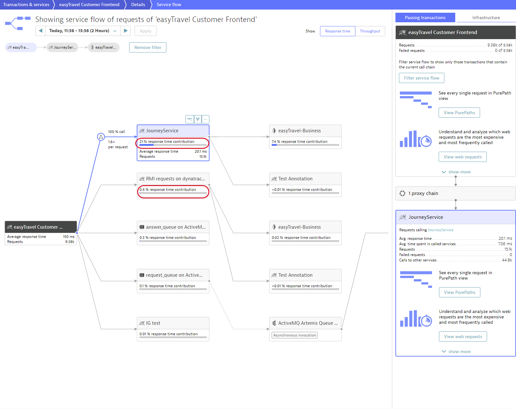Click Filter service flow button
This screenshot has height=409, width=516.
coord(422,78)
